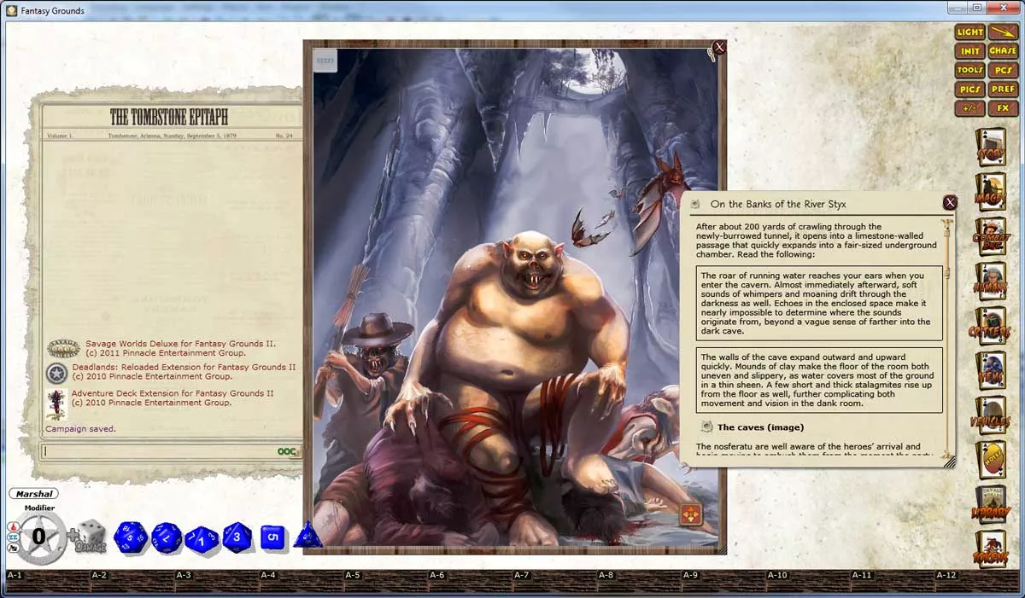
Task: Click 'Campaign saved.' chat message
Action: pos(80,428)
